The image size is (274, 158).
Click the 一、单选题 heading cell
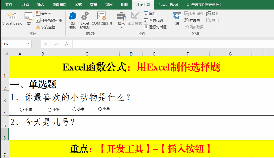(x=33, y=84)
